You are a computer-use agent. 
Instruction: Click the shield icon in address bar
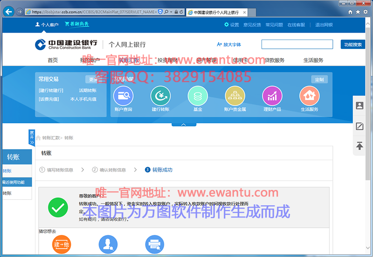(x=160, y=12)
